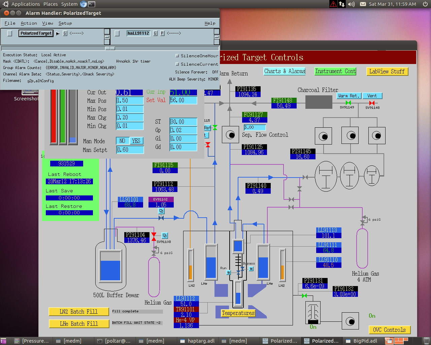
Task: Click the PI91135 pressure readout
Action: (248, 92)
